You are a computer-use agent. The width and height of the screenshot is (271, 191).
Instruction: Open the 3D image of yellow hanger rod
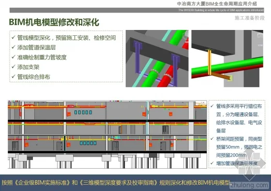(x=227, y=59)
